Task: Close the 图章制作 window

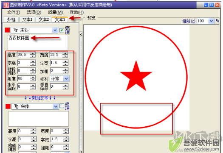Action: coord(217,5)
